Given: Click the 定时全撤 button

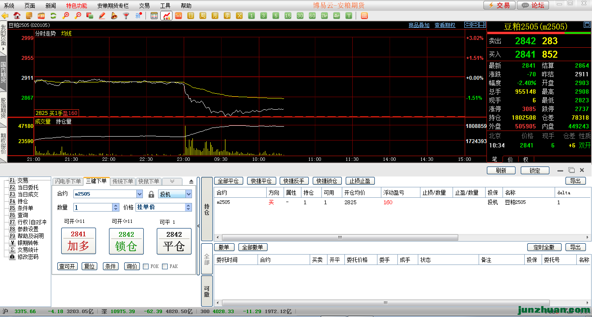Looking at the screenshot, I should coord(544,247).
